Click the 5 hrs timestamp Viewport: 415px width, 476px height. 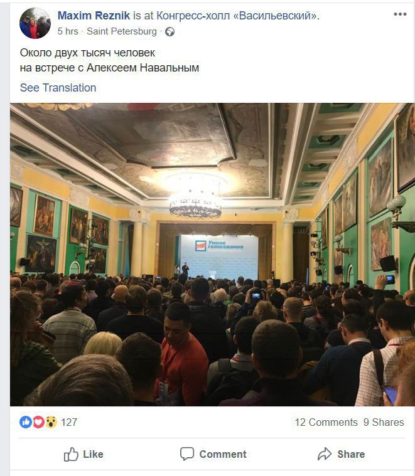68,31
